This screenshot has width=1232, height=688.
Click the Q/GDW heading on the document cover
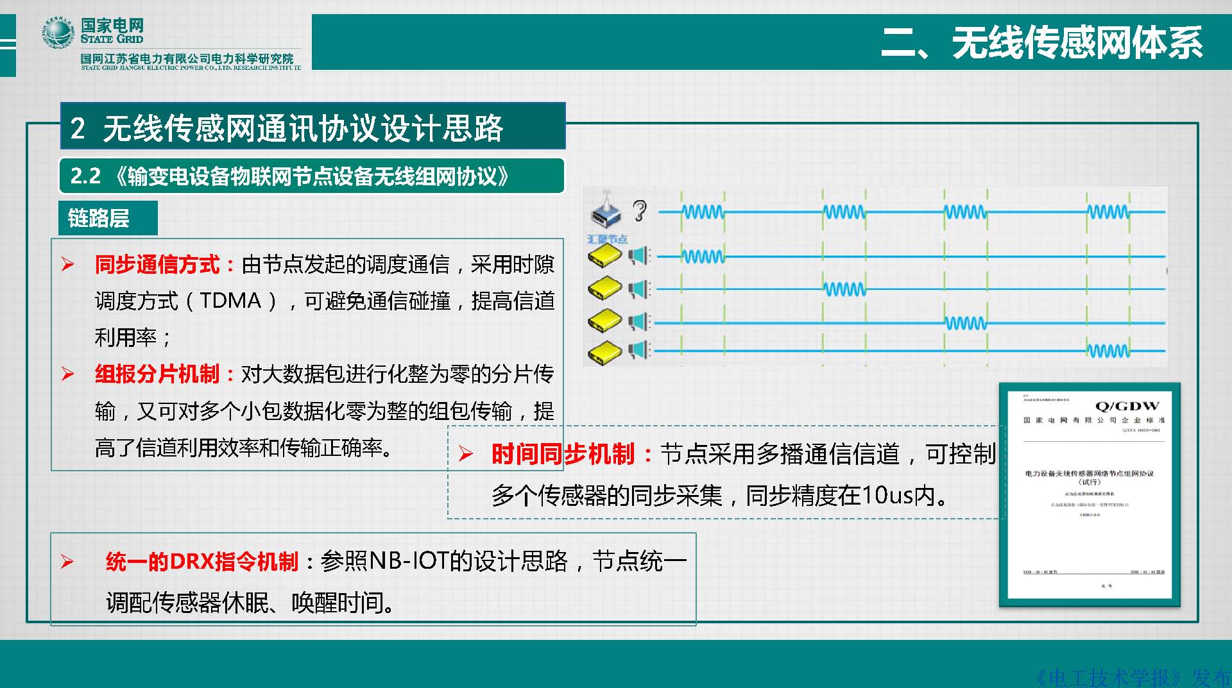click(1127, 406)
